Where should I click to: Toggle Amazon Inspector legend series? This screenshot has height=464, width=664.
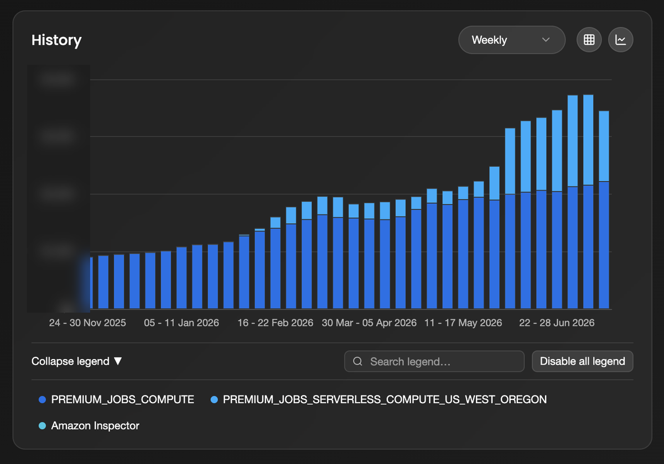[95, 426]
